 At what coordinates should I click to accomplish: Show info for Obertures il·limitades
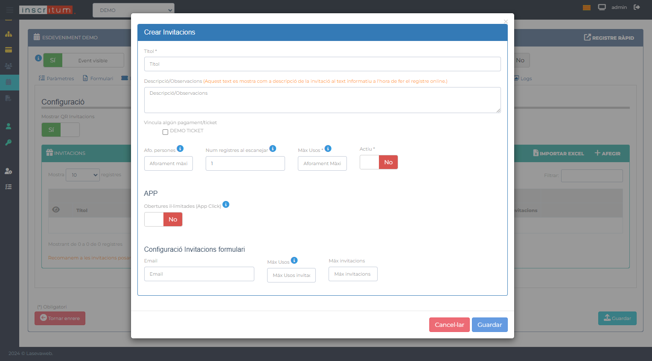226,204
